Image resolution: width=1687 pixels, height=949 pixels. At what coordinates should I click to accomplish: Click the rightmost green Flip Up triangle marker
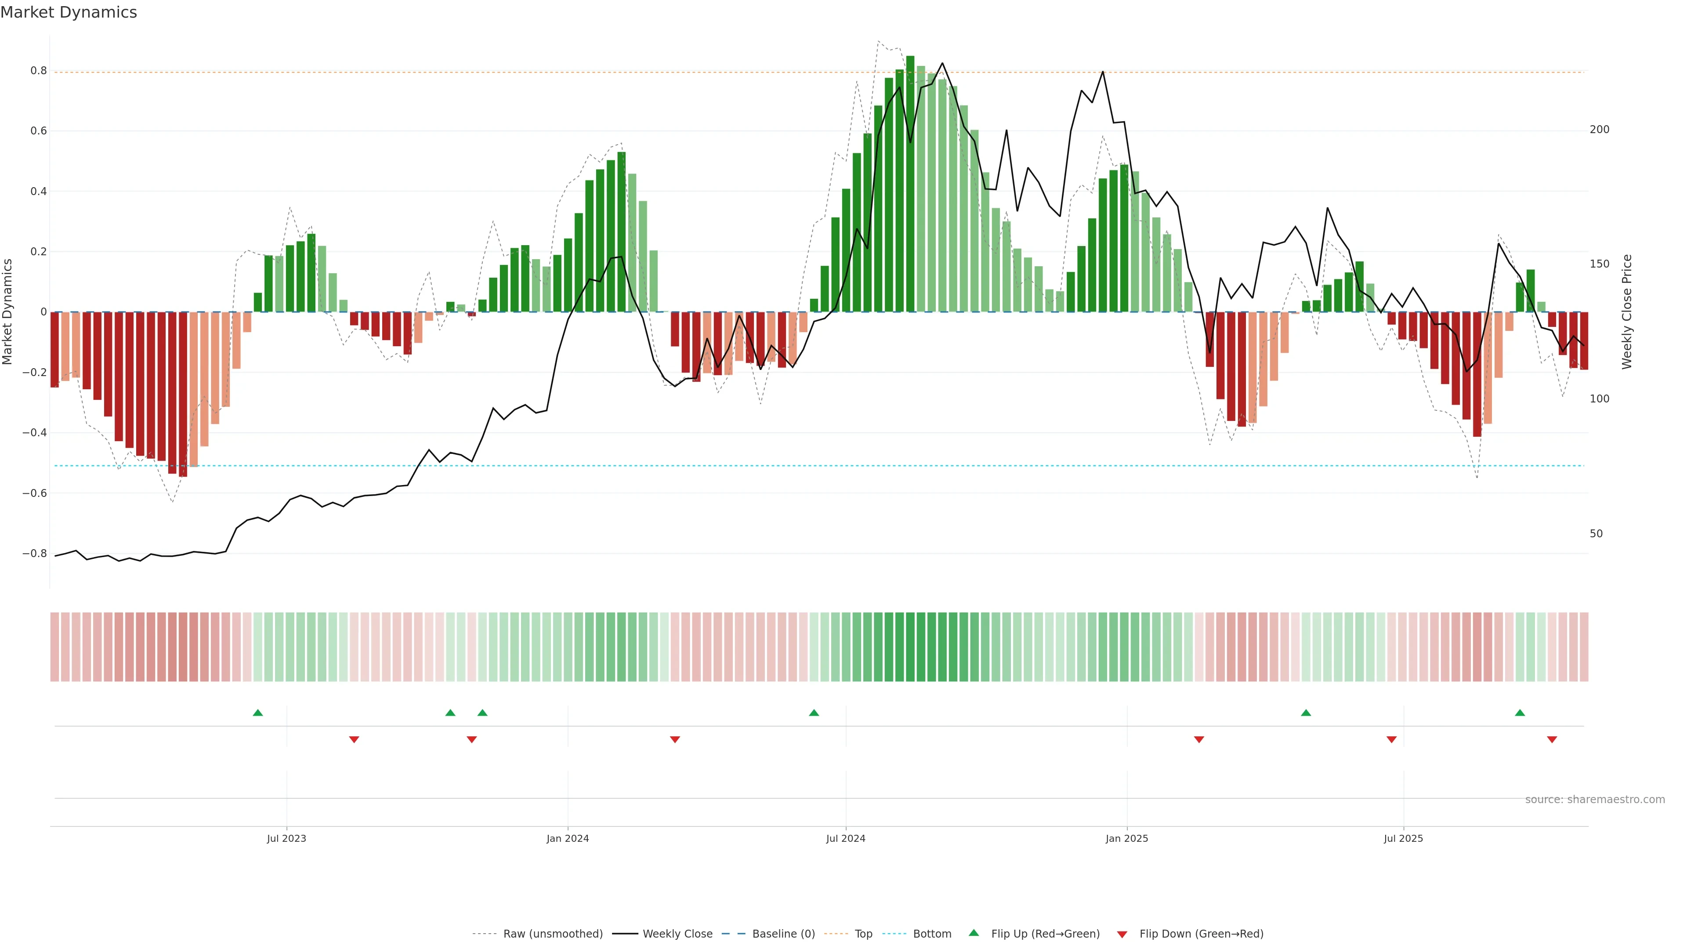1520,713
